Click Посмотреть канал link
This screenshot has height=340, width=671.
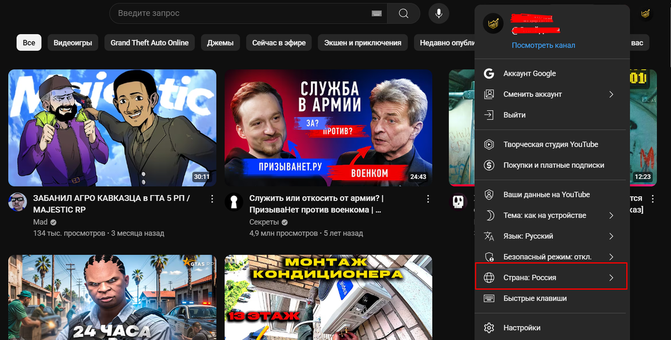(x=543, y=45)
